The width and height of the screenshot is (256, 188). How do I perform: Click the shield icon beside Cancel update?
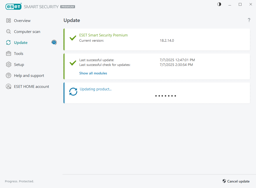click(224, 181)
